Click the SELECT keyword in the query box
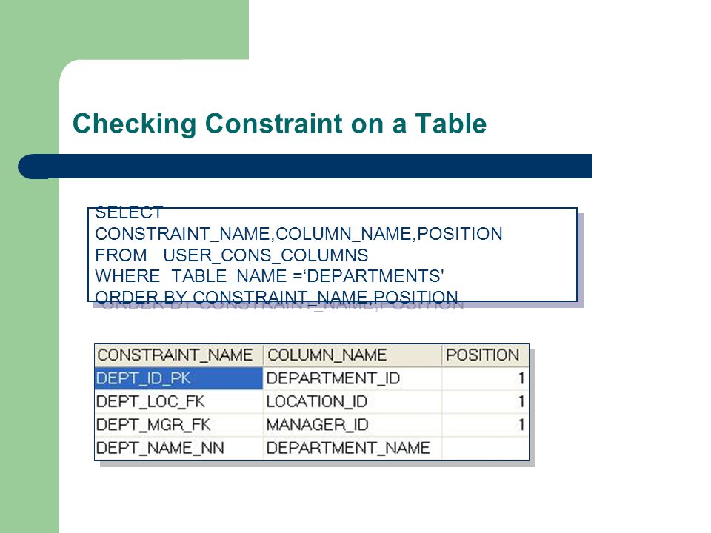711x533 pixels. pos(129,212)
